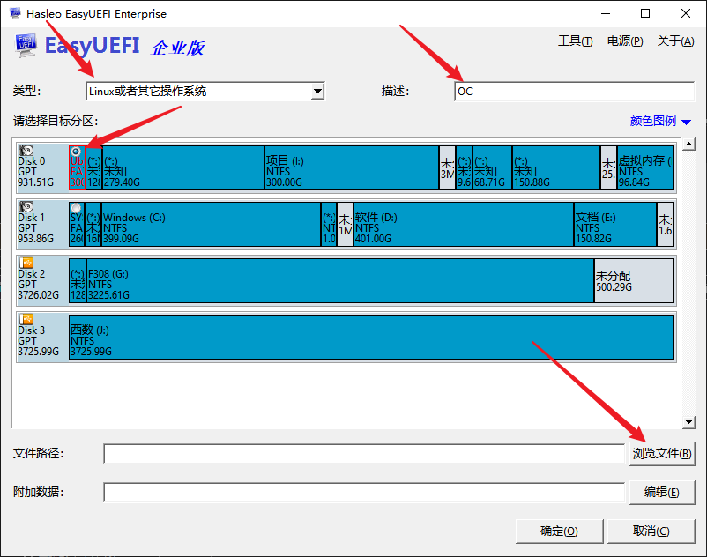Select the 150.88G unknown partition on Disk 0
Screen dimensions: 707x557
[x=556, y=167]
